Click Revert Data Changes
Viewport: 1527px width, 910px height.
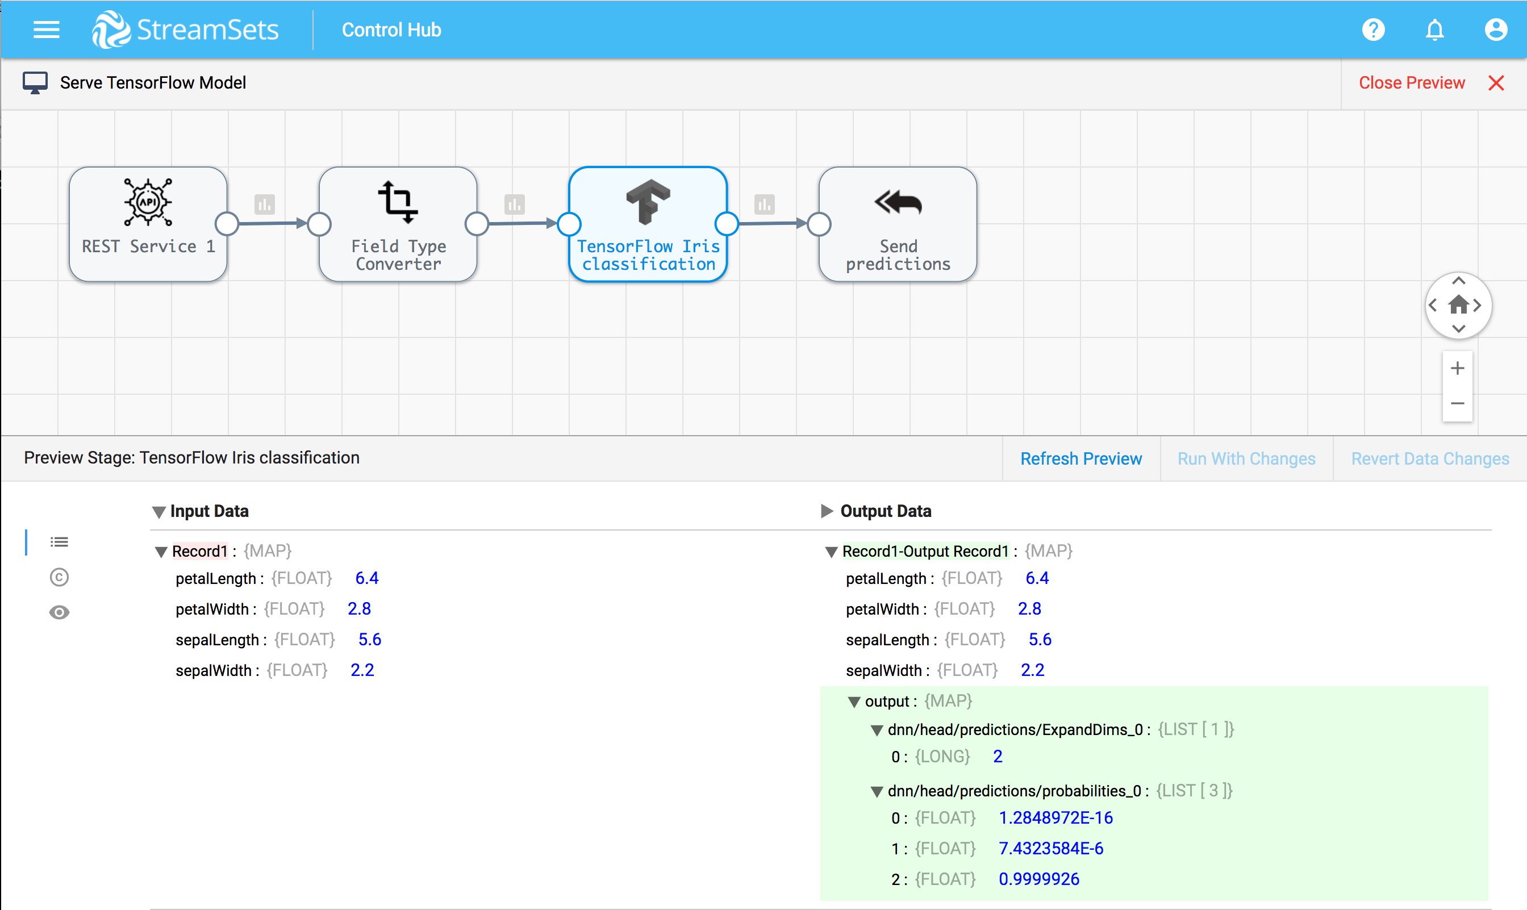click(x=1430, y=458)
